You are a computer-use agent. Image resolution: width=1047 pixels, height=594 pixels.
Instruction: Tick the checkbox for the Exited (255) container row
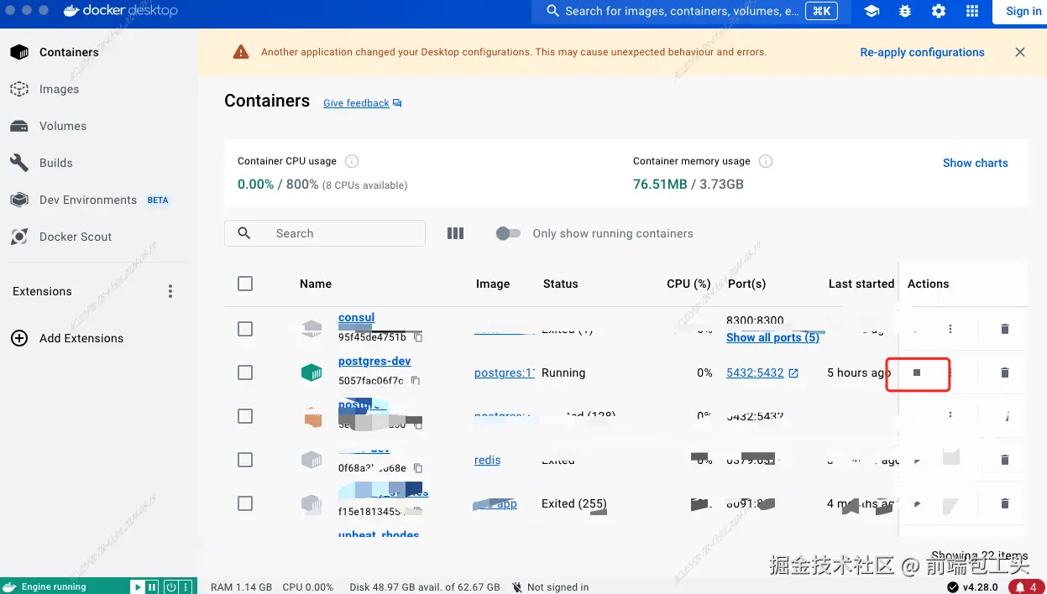pyautogui.click(x=245, y=503)
